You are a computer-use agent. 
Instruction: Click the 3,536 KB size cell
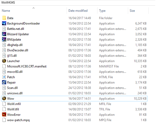click(141, 109)
